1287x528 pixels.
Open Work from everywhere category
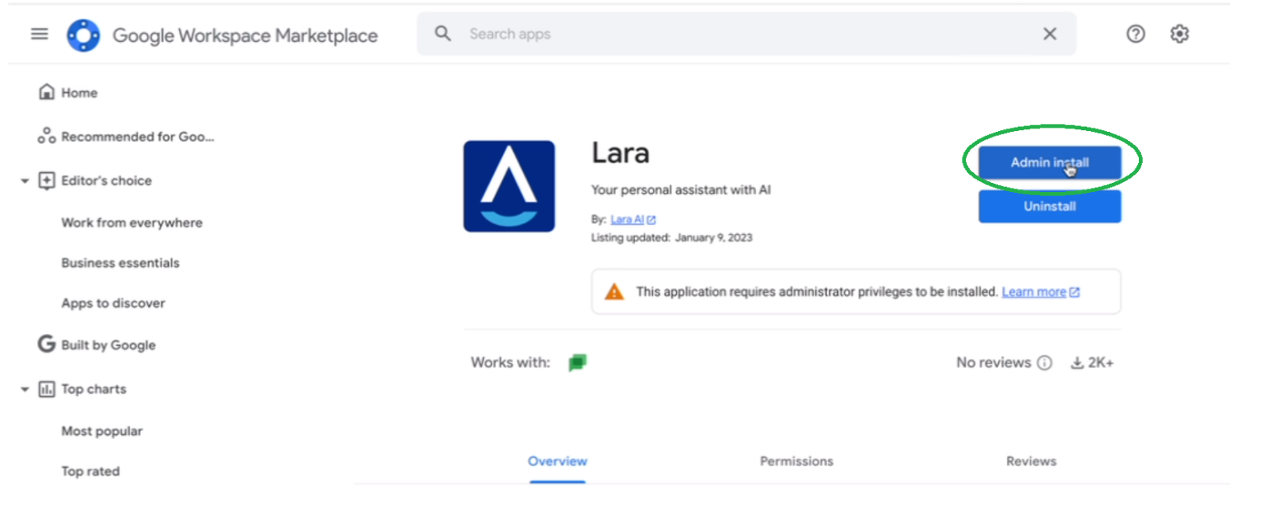[132, 223]
